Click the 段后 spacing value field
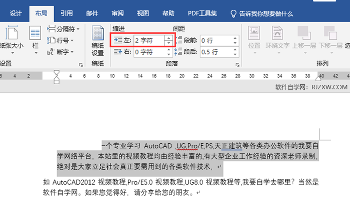Image resolution: width=350 pixels, height=209 pixels. [x=216, y=52]
